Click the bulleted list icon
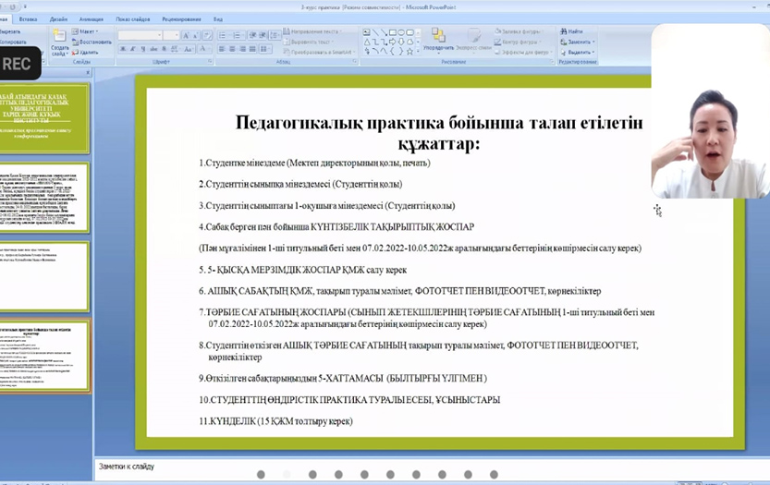 tap(222, 35)
